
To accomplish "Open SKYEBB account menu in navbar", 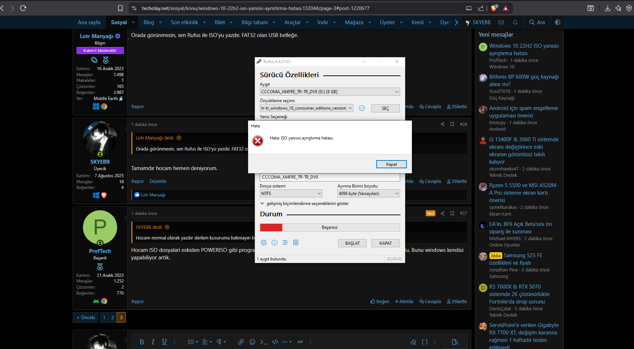I will (478, 22).
